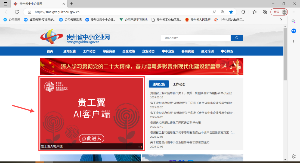Click the page scrollbar down arrow
Viewport: 300px width, 163px height.
[x=285, y=159]
